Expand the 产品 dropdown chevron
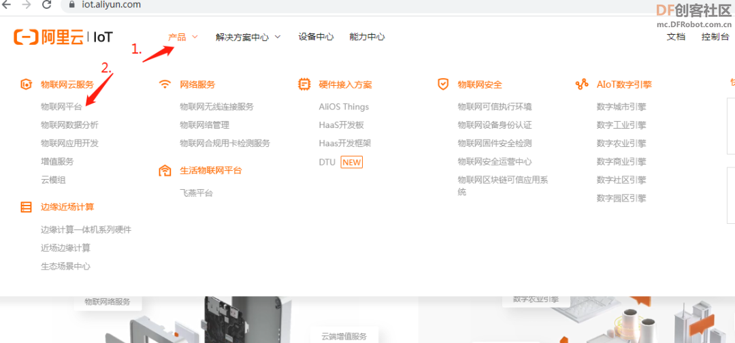735x343 pixels. pos(195,37)
